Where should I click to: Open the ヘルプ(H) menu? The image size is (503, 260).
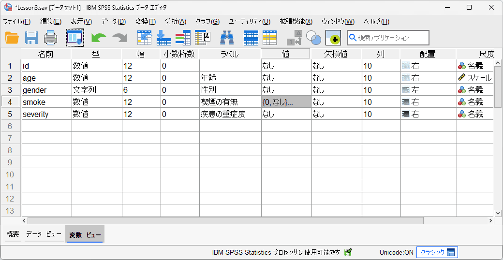(377, 22)
